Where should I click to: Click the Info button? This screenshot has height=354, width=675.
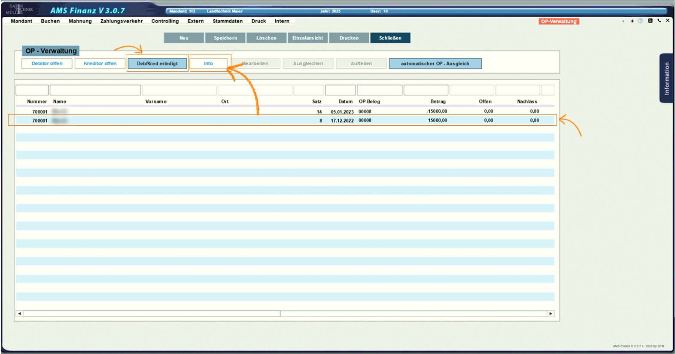point(208,64)
